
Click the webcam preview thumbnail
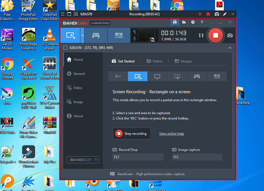[x=146, y=35]
